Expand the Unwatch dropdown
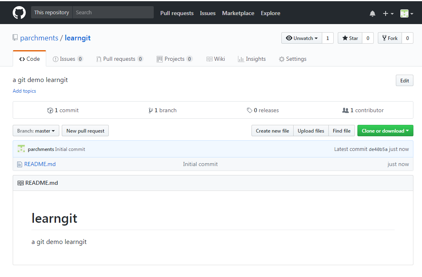The width and height of the screenshot is (422, 277). click(302, 38)
